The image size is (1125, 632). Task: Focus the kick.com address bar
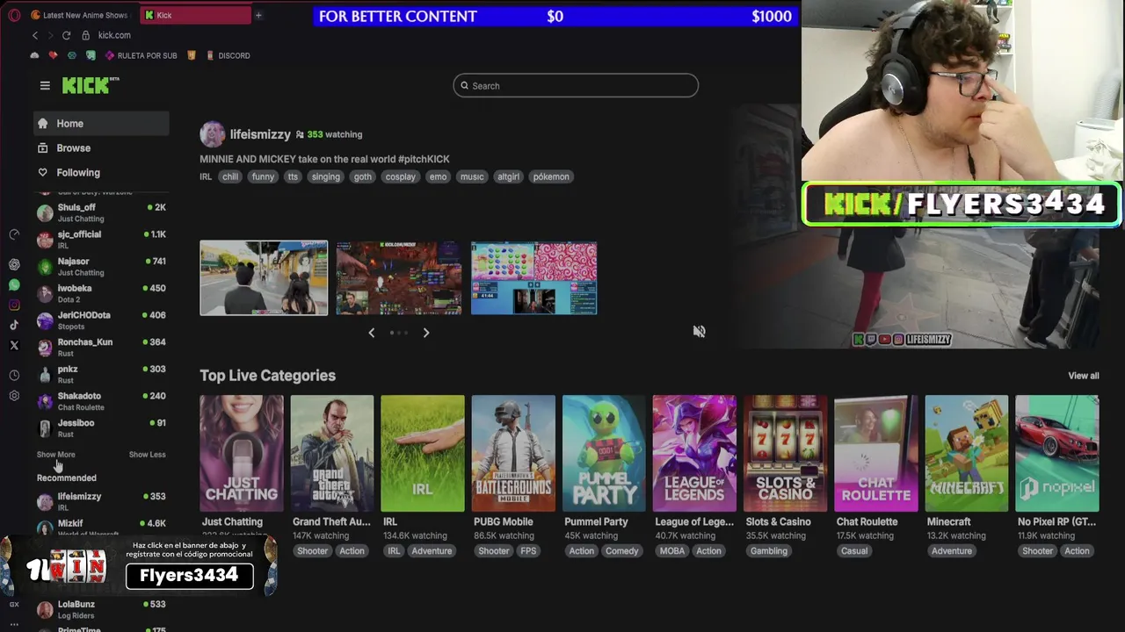pyautogui.click(x=114, y=35)
